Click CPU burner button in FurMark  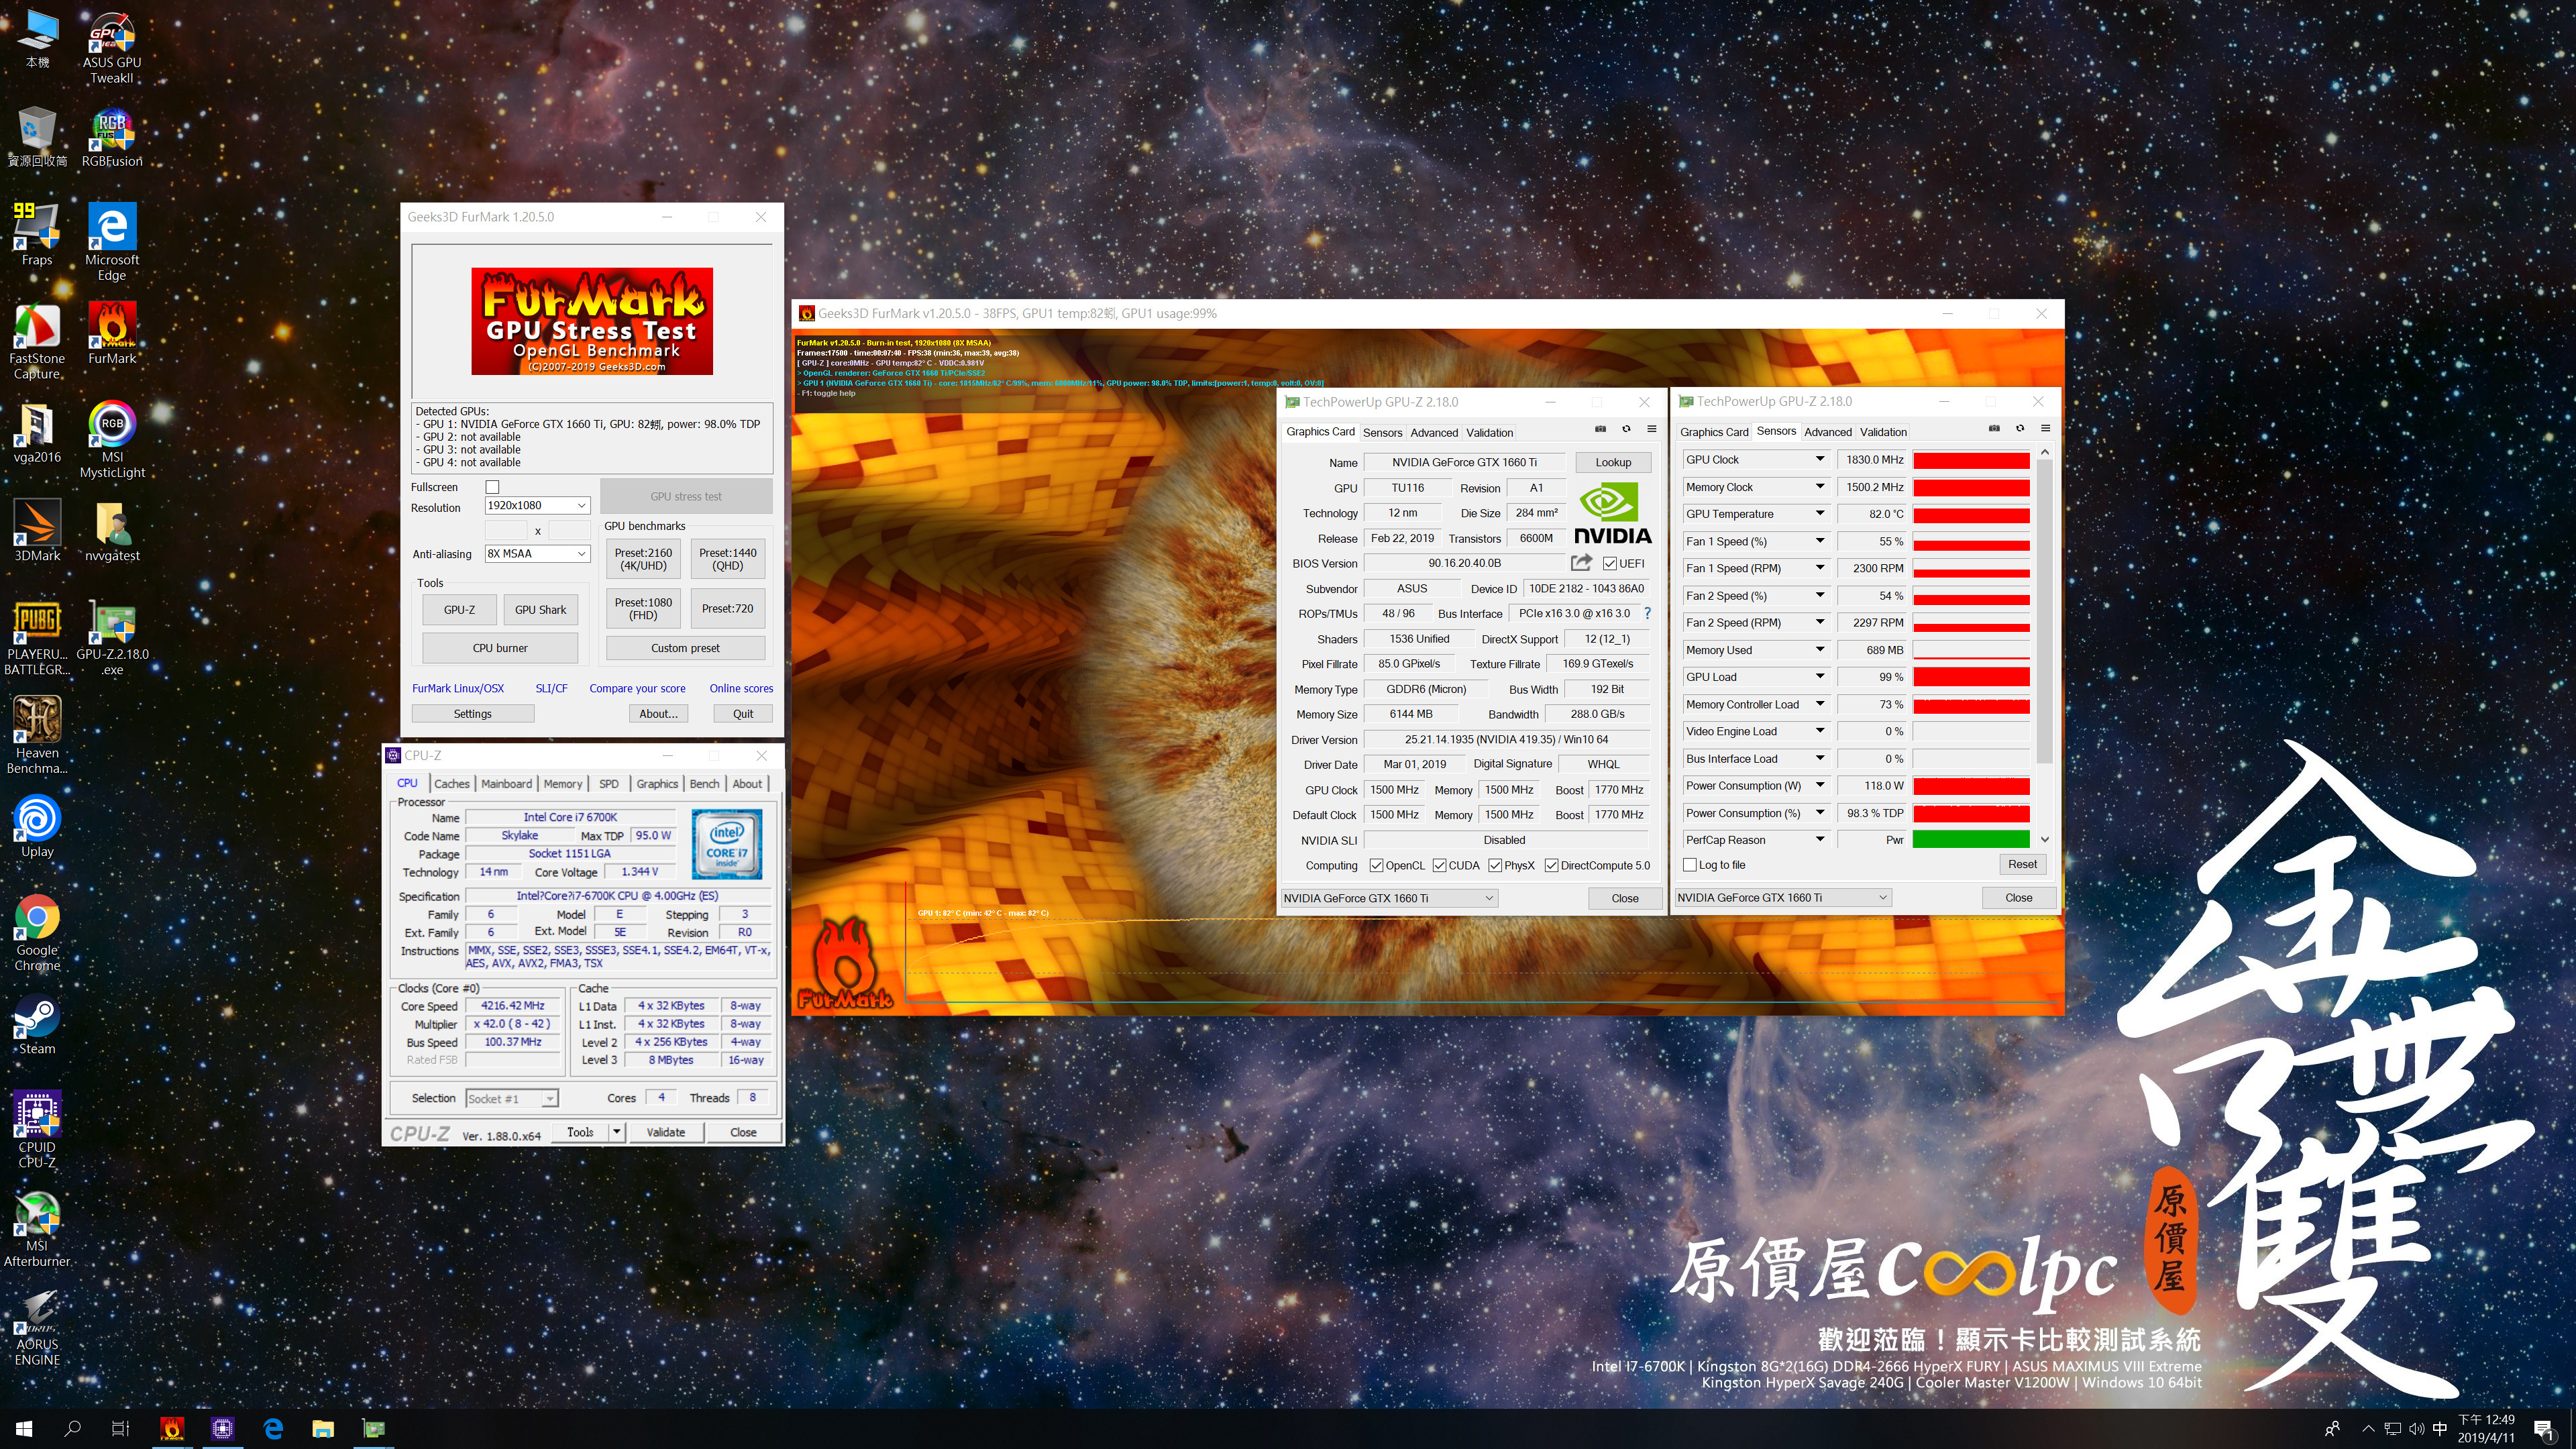point(499,648)
